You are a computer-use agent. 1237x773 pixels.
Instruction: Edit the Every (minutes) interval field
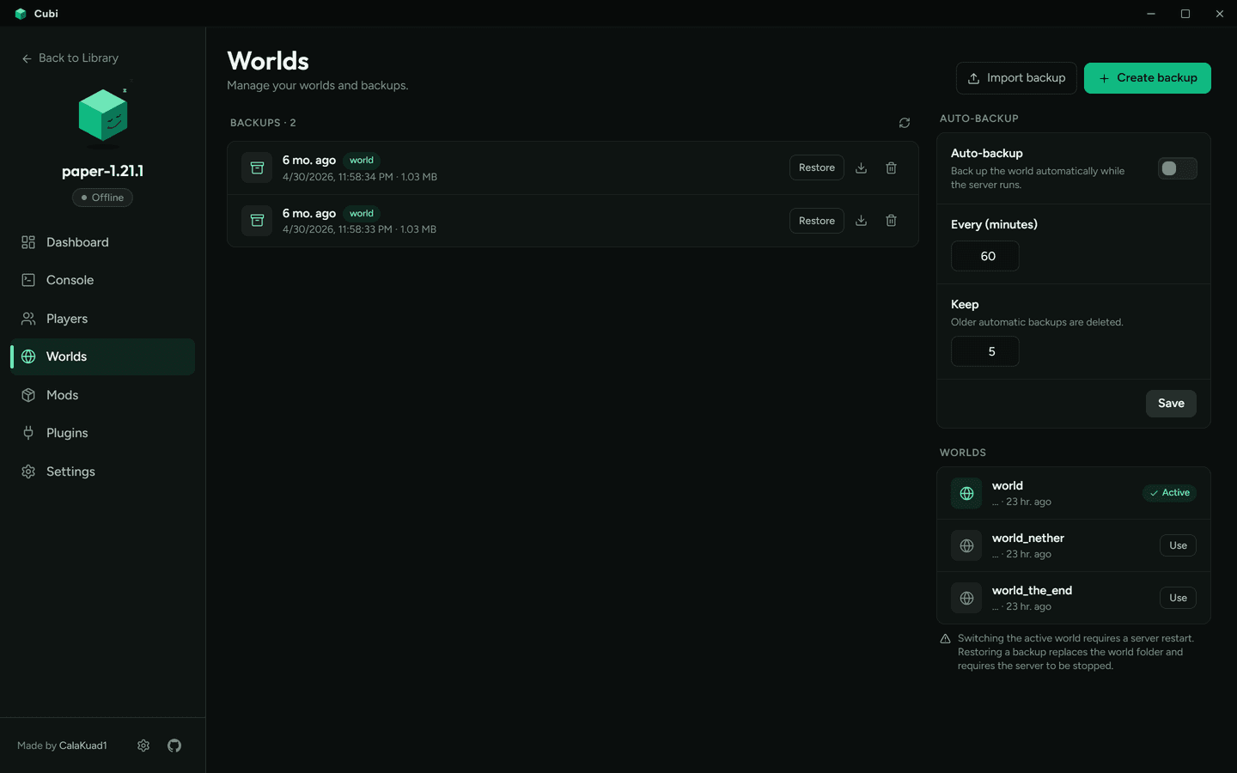click(x=985, y=256)
